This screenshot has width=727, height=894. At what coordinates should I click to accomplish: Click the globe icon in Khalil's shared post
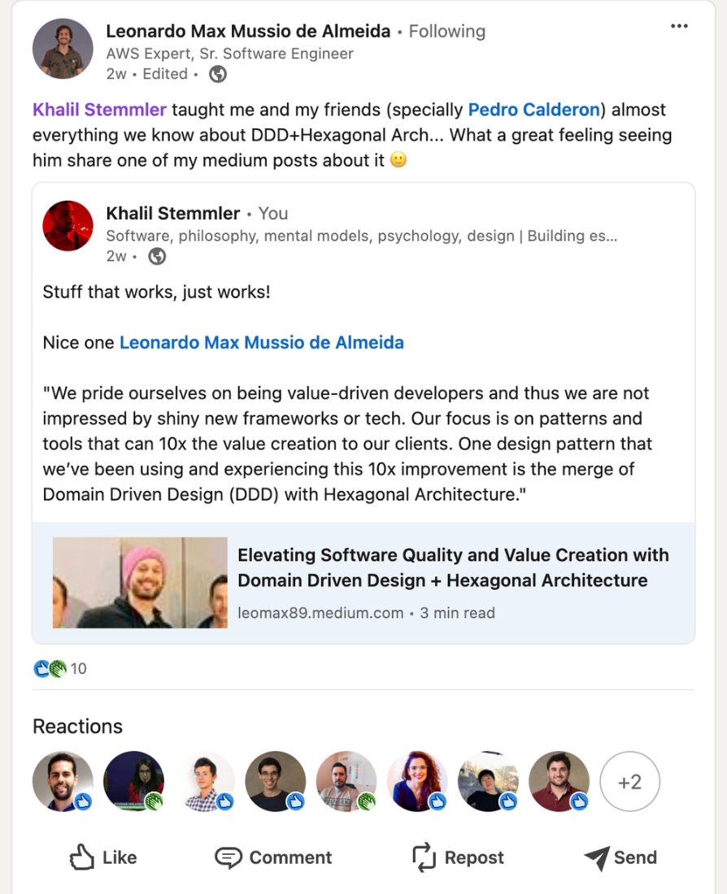(x=157, y=257)
